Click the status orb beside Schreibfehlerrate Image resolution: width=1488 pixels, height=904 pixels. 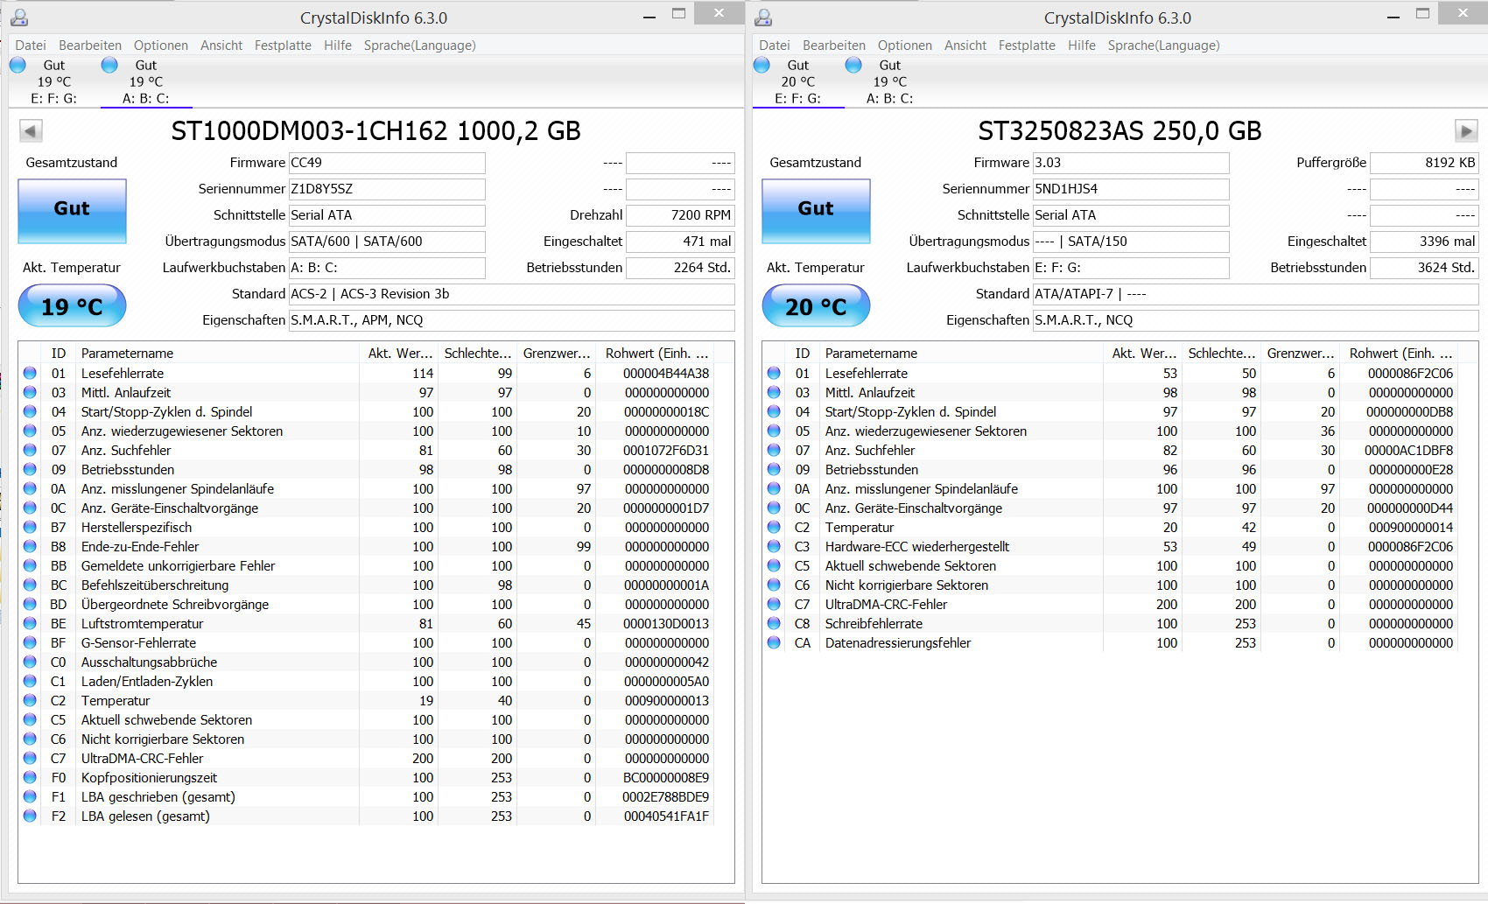(x=774, y=623)
